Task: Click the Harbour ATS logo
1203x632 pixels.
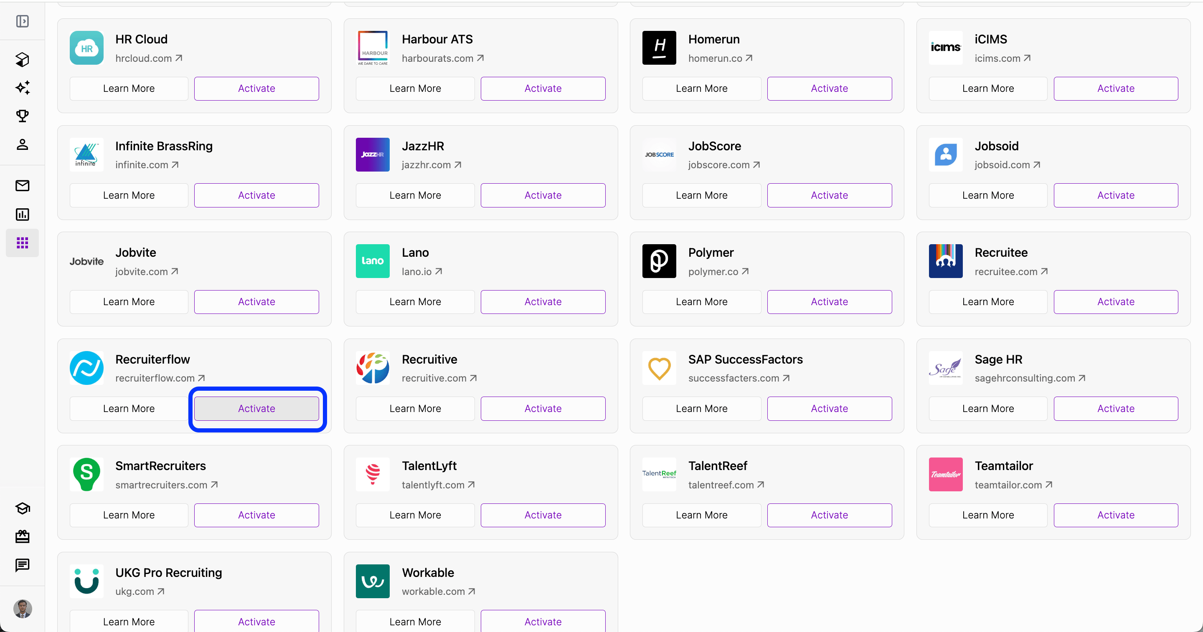Action: pos(373,48)
